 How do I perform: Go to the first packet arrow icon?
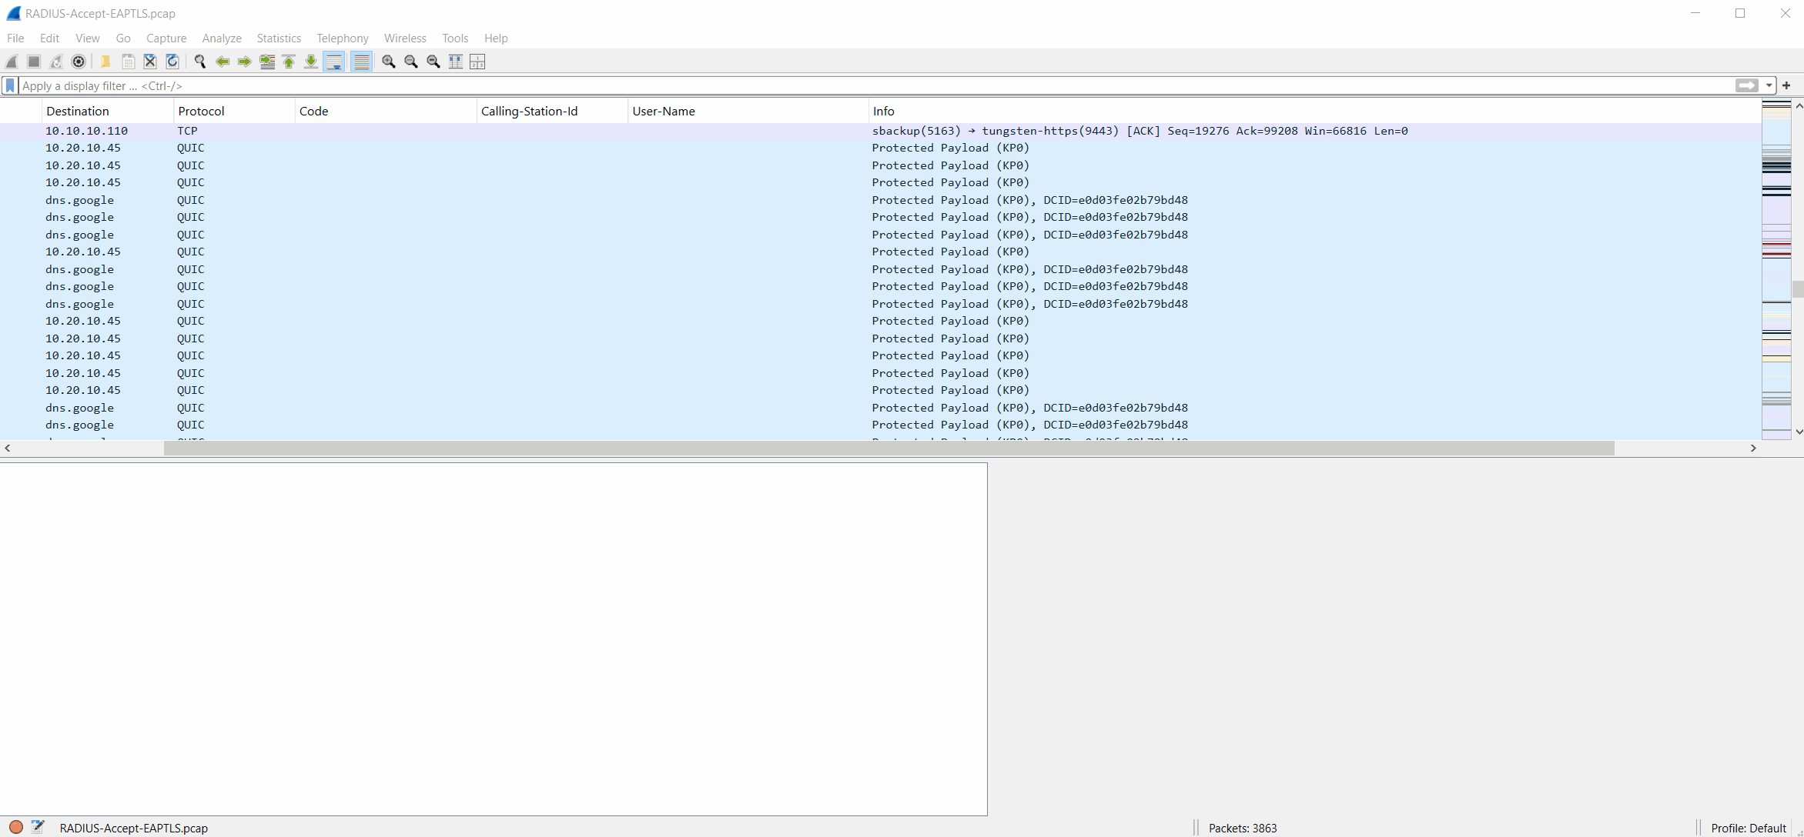tap(289, 62)
